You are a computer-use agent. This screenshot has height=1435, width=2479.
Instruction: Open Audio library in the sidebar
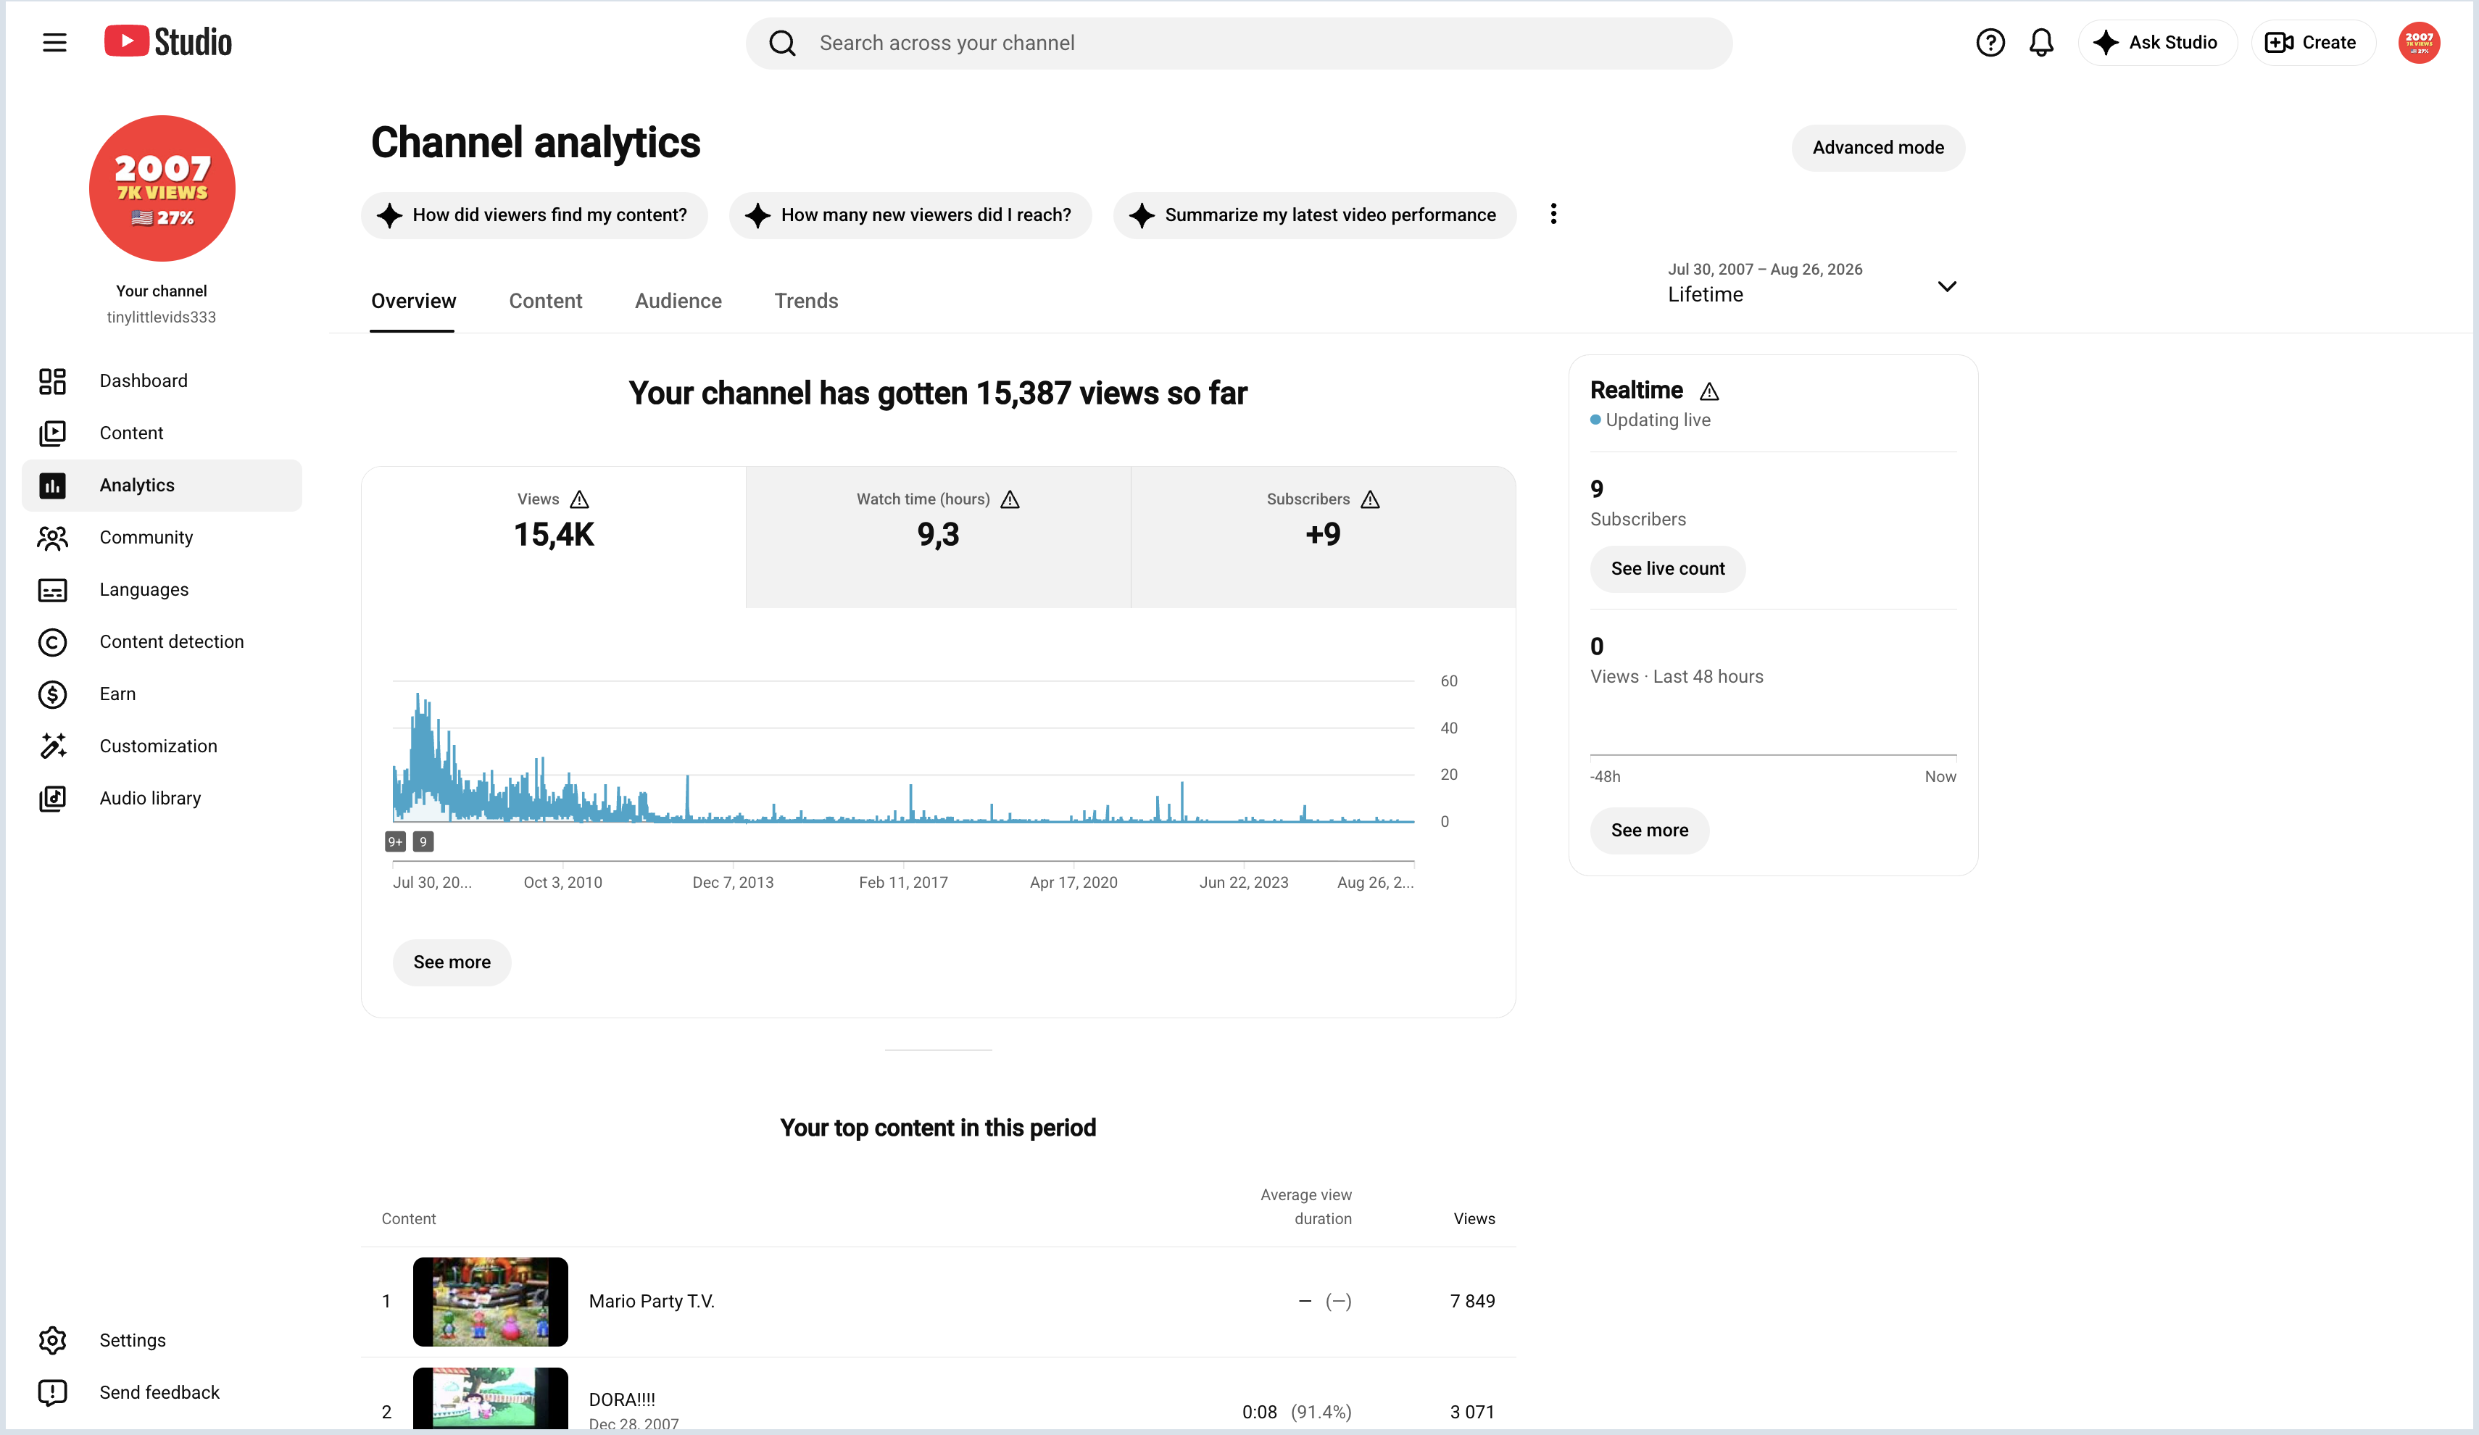pyautogui.click(x=162, y=798)
